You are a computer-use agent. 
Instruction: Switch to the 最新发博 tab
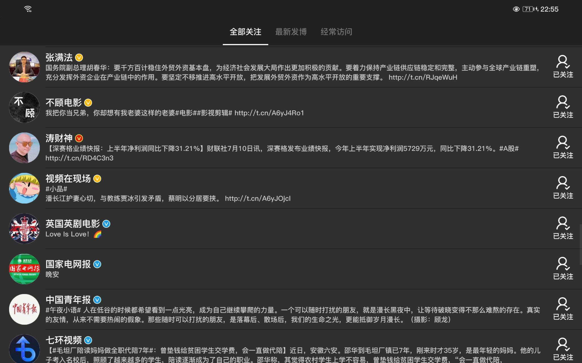point(291,32)
